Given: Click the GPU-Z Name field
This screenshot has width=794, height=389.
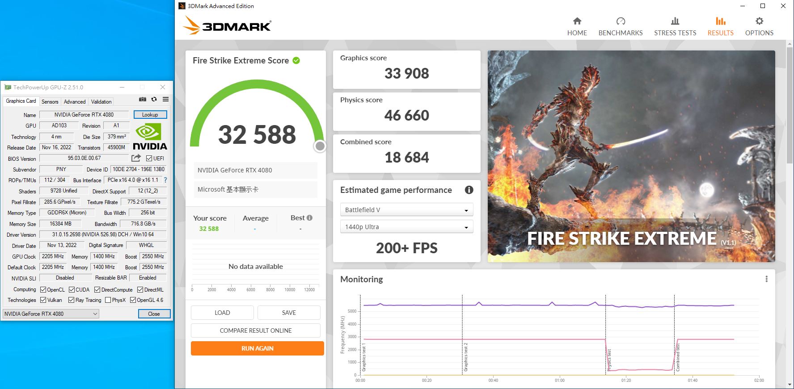Looking at the screenshot, I should [x=84, y=115].
